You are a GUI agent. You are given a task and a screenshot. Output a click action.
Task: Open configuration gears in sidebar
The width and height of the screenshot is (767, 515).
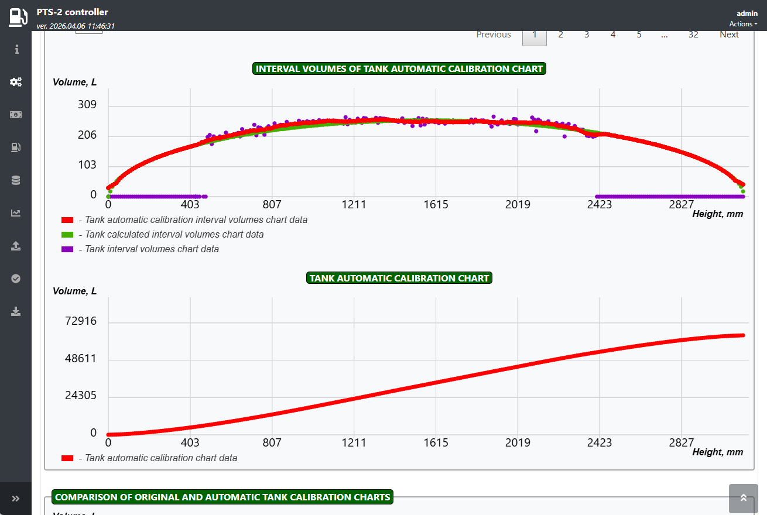16,82
